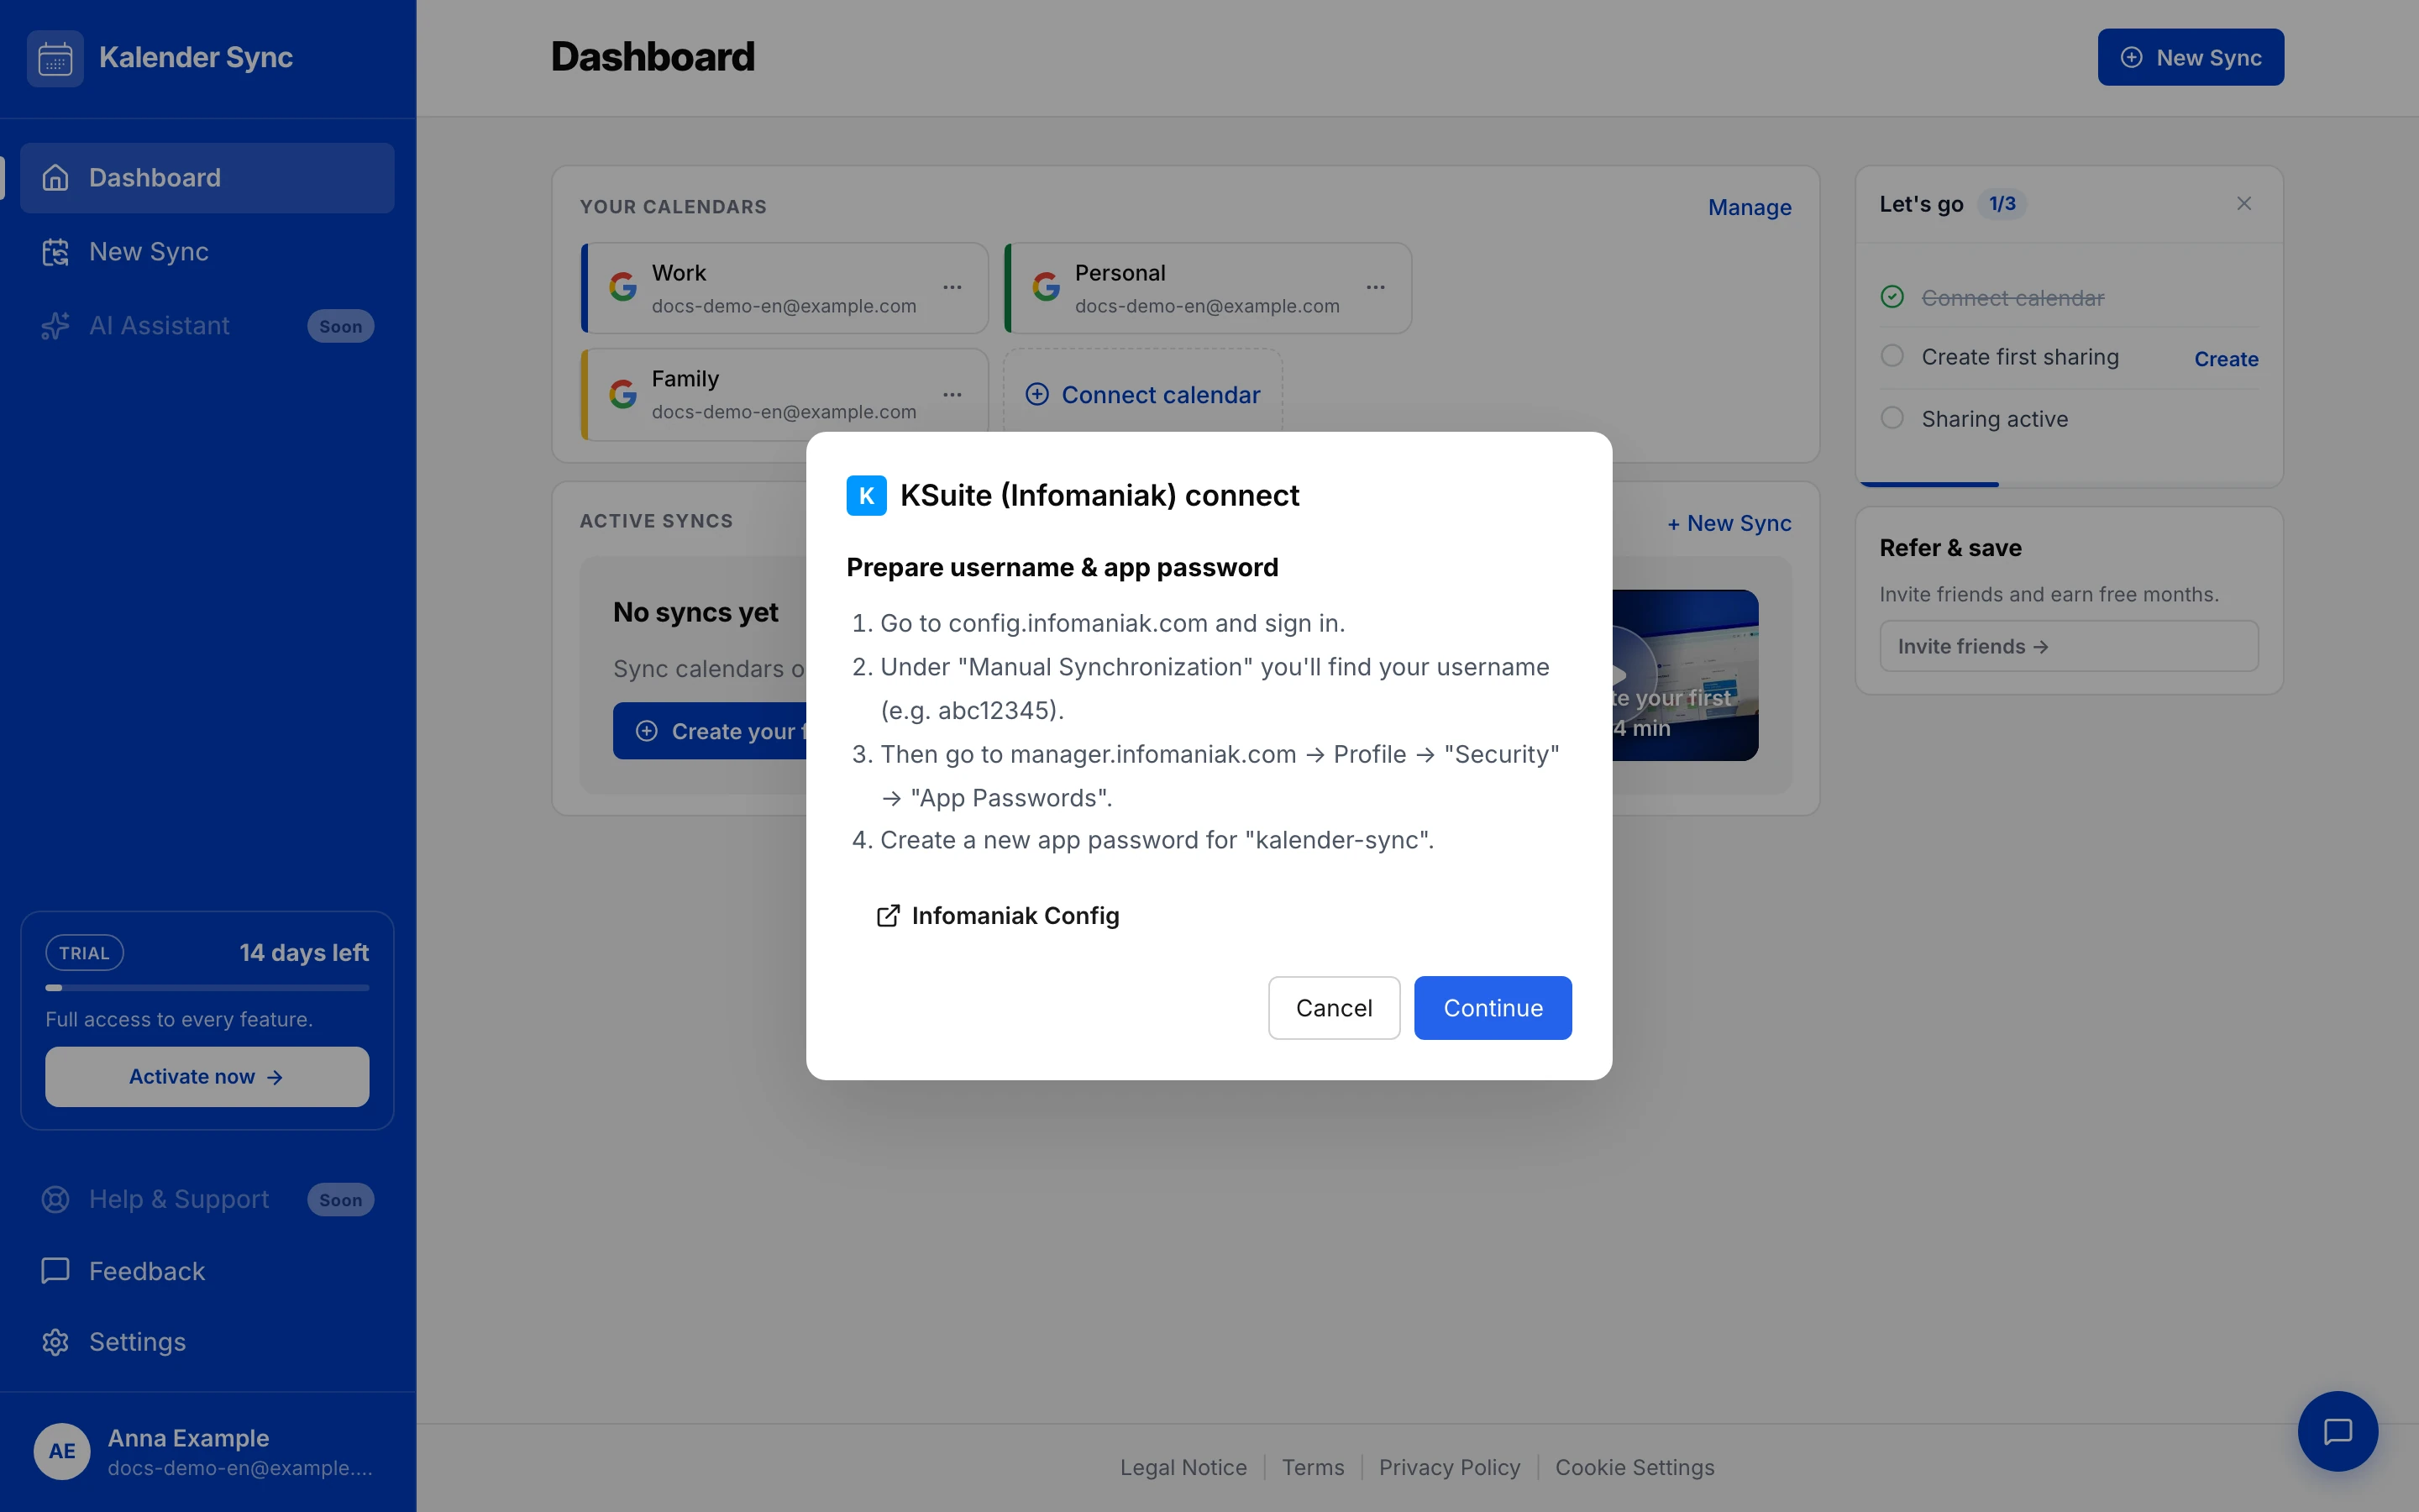Click Continue in KSuite dialog
The image size is (2419, 1512).
tap(1493, 1008)
